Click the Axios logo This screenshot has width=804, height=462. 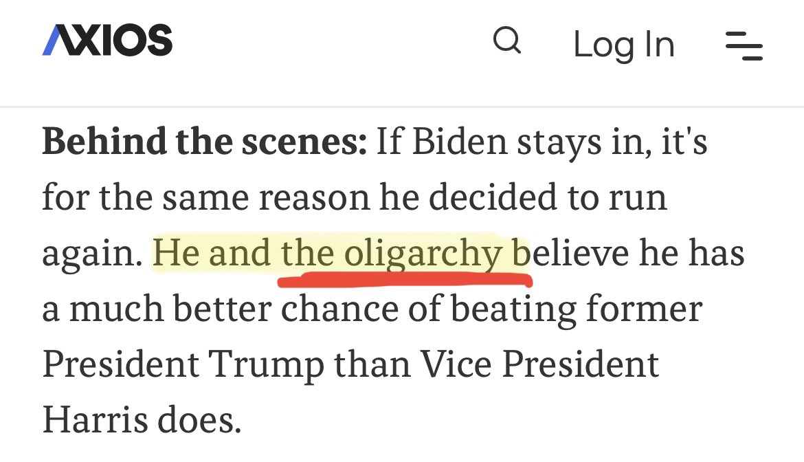[107, 41]
